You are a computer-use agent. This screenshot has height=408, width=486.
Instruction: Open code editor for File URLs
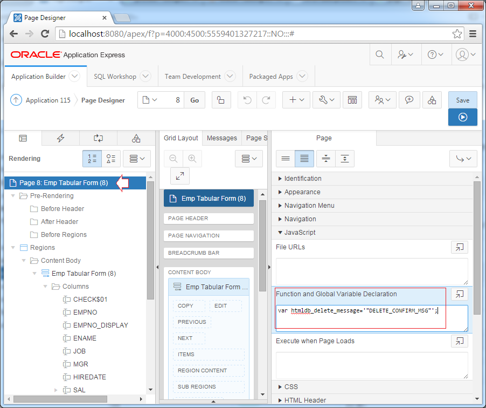pos(460,247)
